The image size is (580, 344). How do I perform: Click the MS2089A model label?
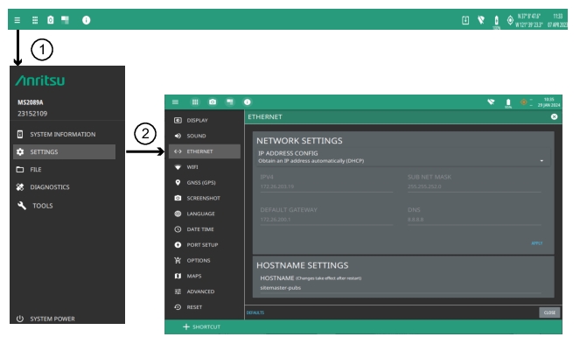click(x=31, y=102)
